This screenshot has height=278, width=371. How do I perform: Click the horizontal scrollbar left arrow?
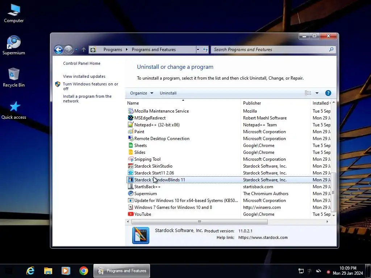128,222
